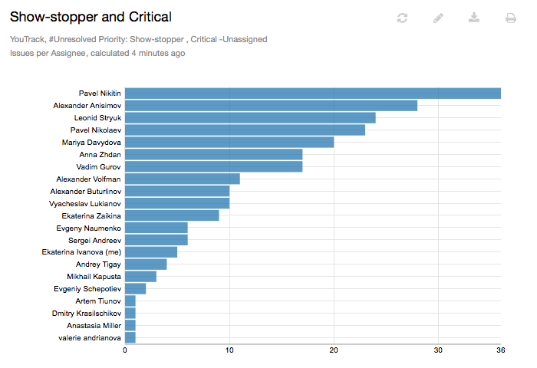Screen dimensions: 537x368
Task: Select the valerie andrianova bar
Action: pyautogui.click(x=130, y=337)
